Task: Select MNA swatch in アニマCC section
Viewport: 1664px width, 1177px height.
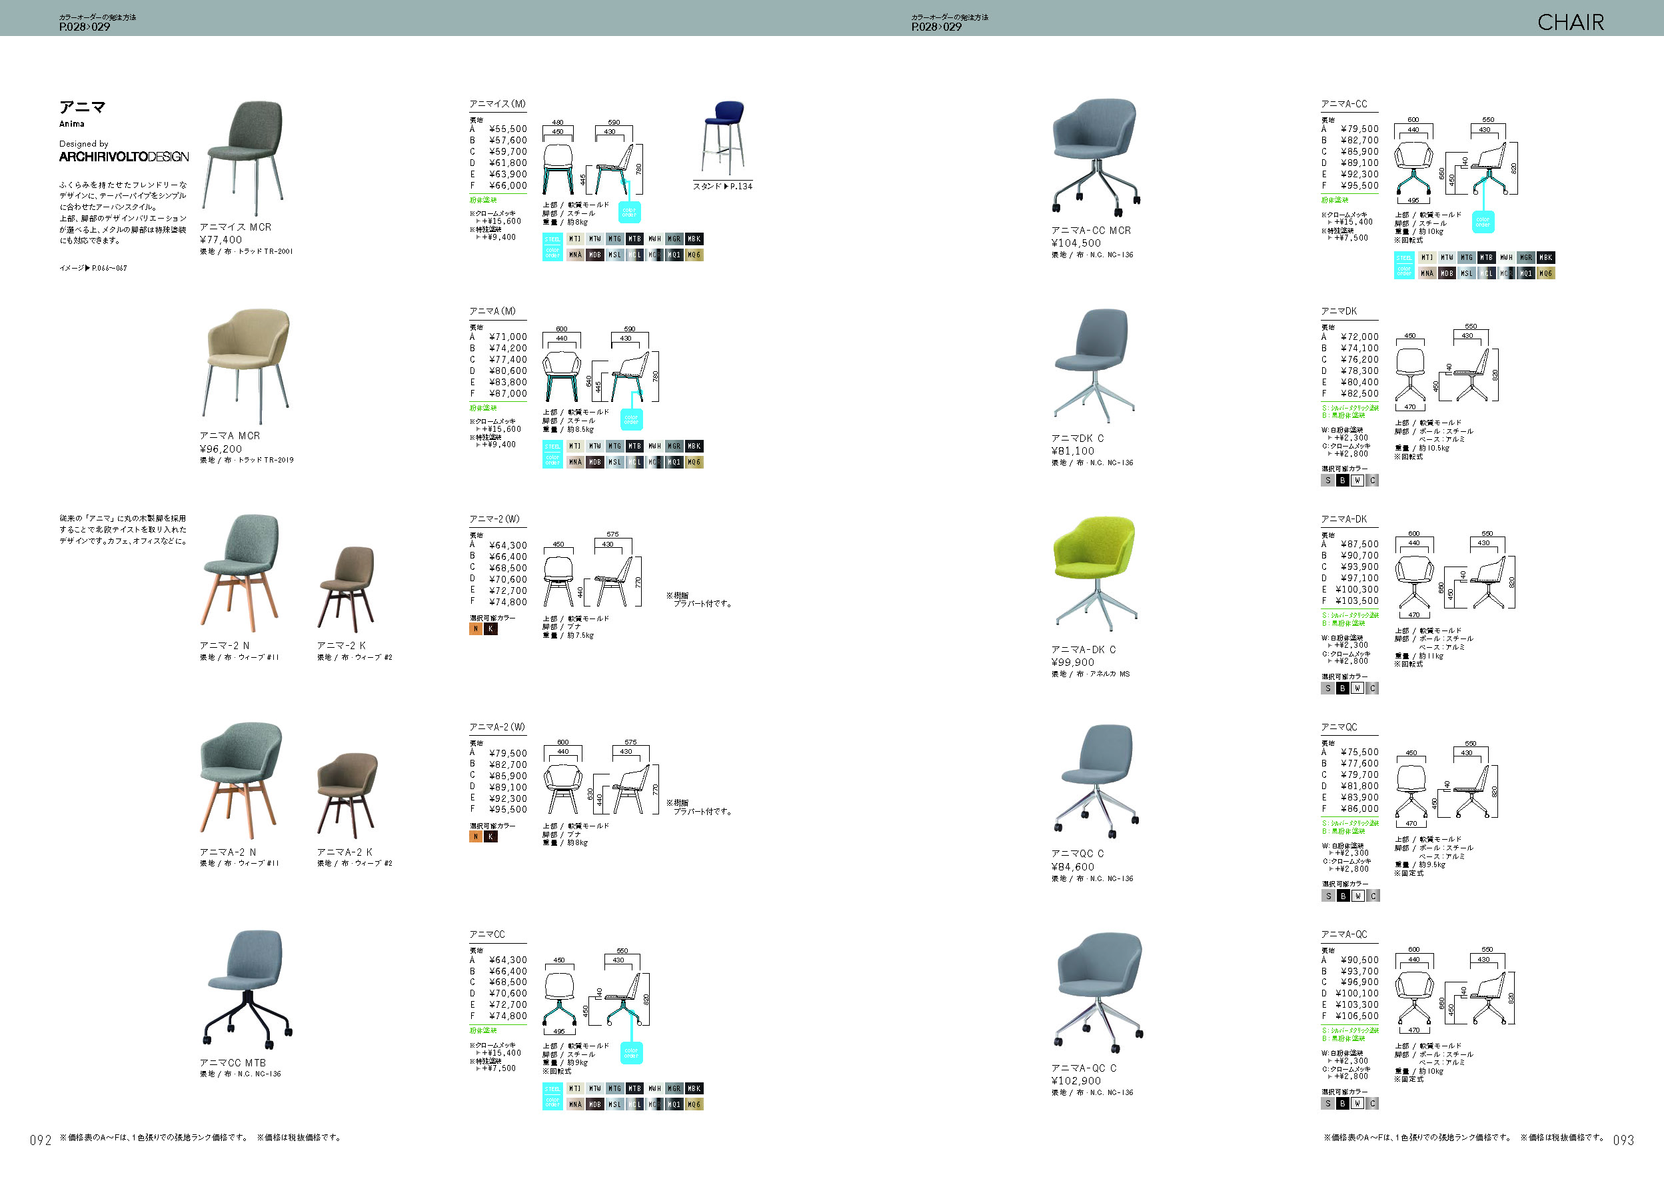Action: point(574,1104)
